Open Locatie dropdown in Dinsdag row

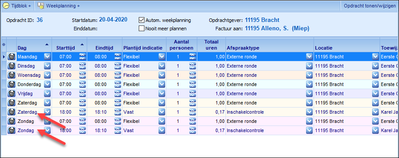tap(375, 66)
